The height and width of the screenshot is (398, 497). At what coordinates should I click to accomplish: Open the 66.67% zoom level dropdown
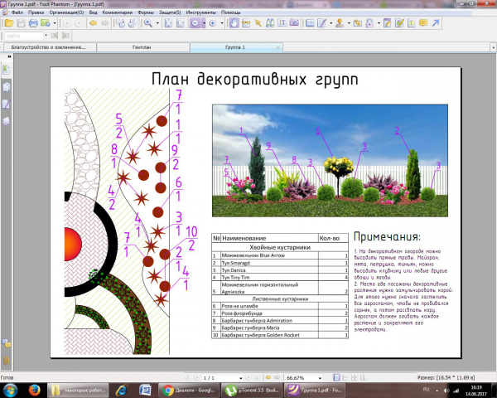point(320,378)
